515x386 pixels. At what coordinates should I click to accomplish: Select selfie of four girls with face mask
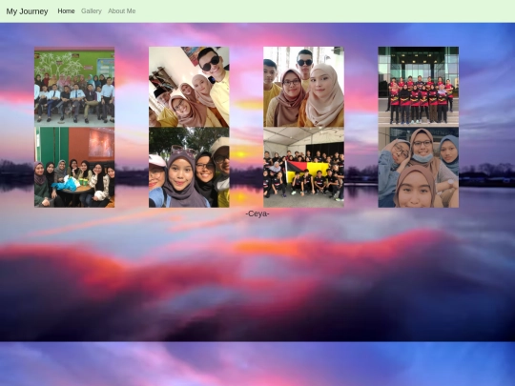click(419, 168)
